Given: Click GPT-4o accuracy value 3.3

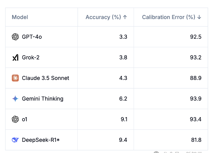Looking at the screenshot, I should pyautogui.click(x=123, y=37).
